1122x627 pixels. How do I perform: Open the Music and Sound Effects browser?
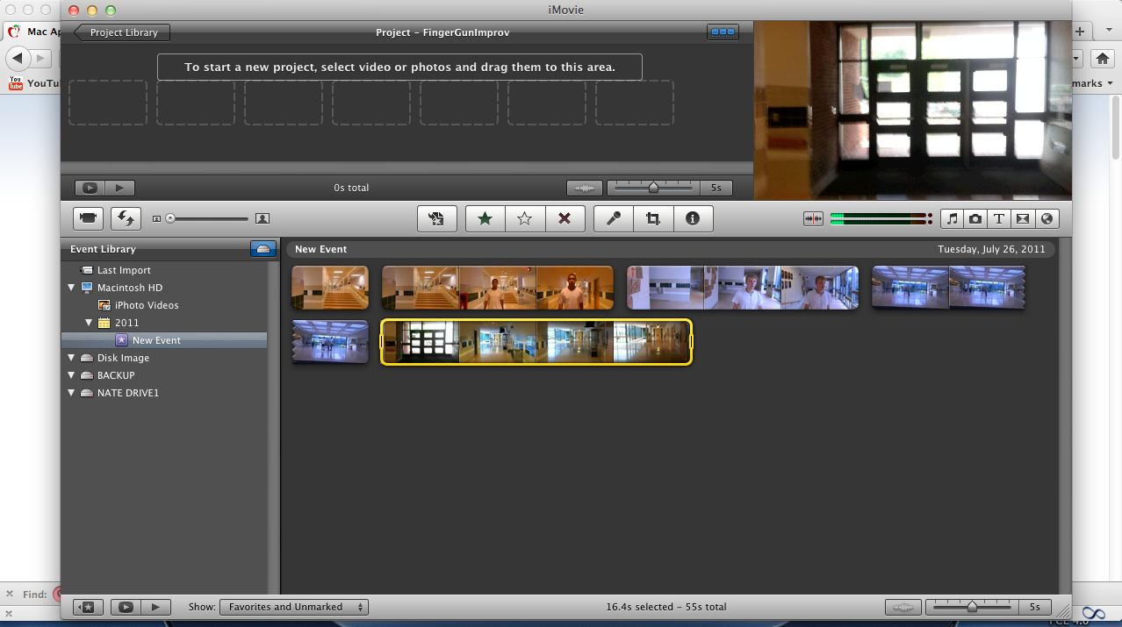pos(952,218)
